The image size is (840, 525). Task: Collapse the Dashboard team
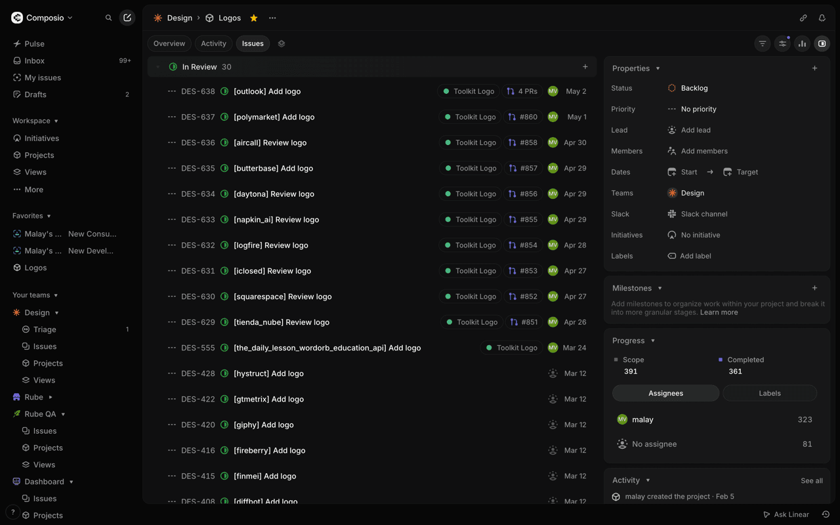(x=71, y=482)
